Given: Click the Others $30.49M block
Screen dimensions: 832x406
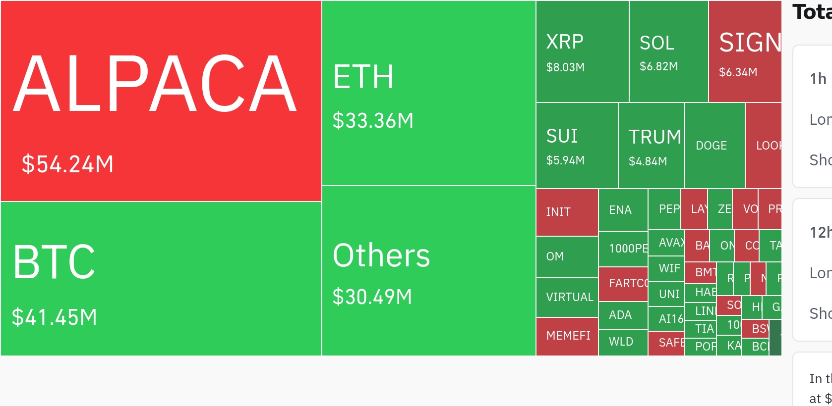Looking at the screenshot, I should tap(428, 271).
